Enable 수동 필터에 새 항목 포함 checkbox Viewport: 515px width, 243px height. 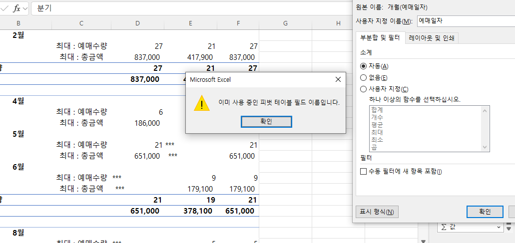364,172
